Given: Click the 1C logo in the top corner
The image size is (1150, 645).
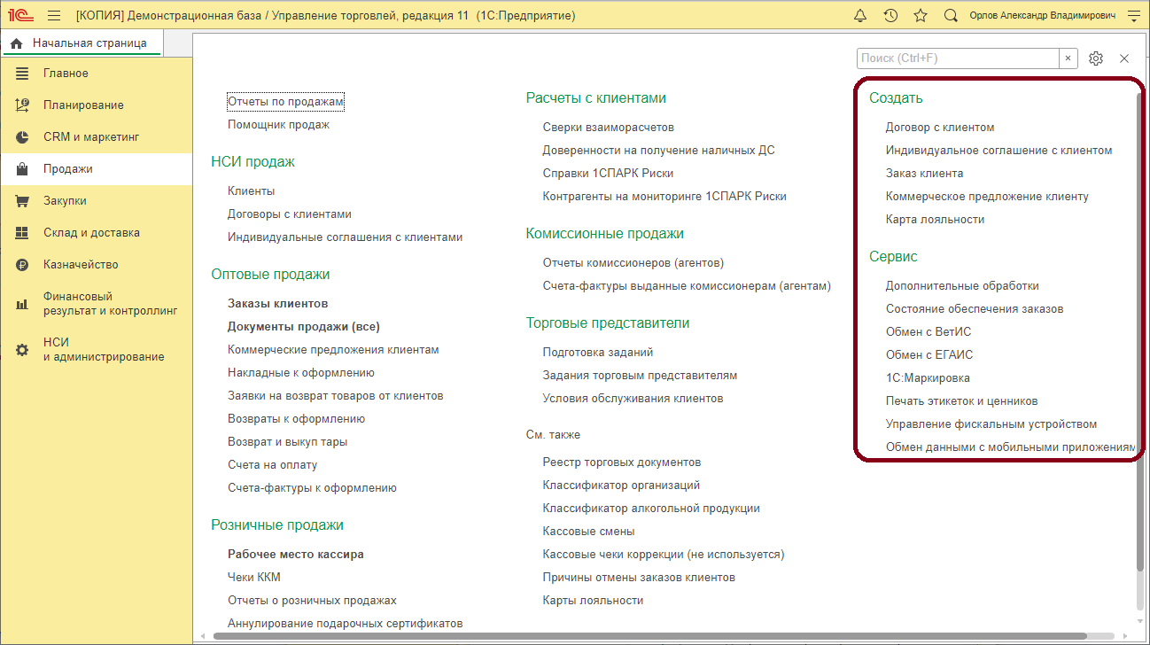Looking at the screenshot, I should coord(22,14).
